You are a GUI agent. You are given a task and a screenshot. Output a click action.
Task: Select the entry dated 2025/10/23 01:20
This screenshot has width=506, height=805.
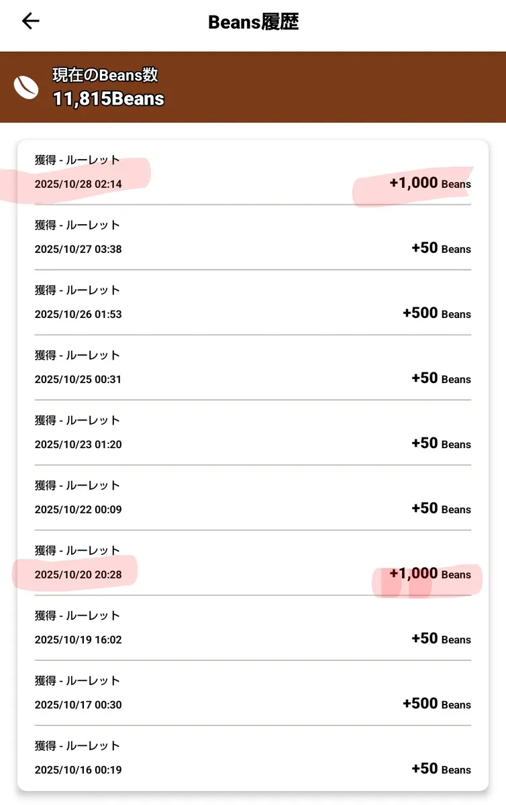click(79, 444)
